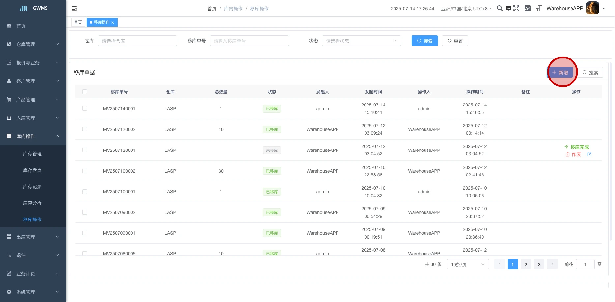The image size is (615, 302).
Task: Open the 10条/页 page size dropdown
Action: coord(467,264)
